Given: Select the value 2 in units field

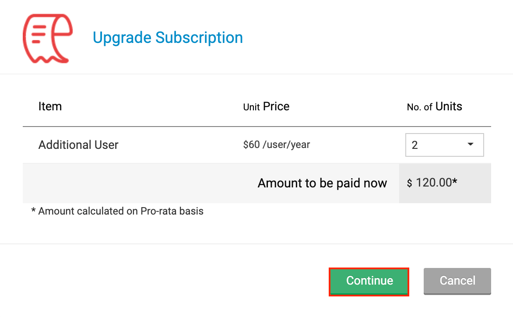Looking at the screenshot, I should tap(415, 145).
